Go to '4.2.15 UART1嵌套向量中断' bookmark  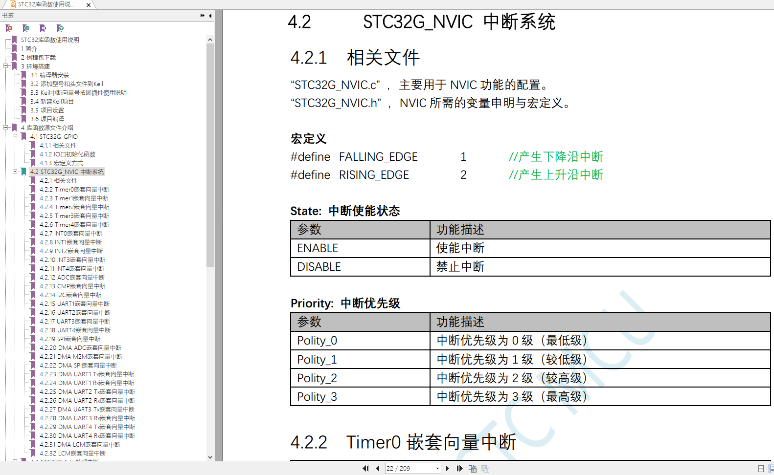click(x=74, y=303)
